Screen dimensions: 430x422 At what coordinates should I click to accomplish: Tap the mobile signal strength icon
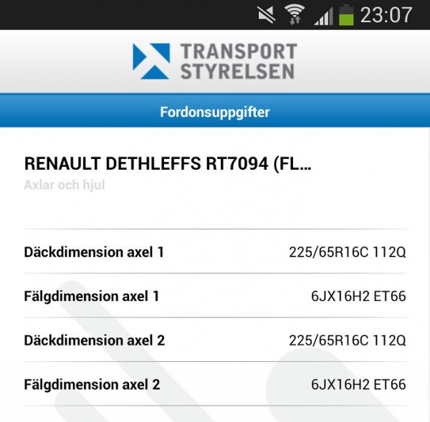pyautogui.click(x=323, y=16)
